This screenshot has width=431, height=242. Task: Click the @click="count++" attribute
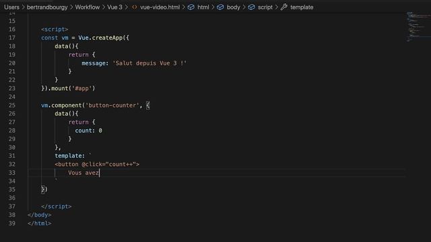tap(108, 164)
